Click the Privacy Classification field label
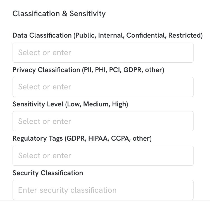The width and height of the screenshot is (210, 210). tap(88, 70)
